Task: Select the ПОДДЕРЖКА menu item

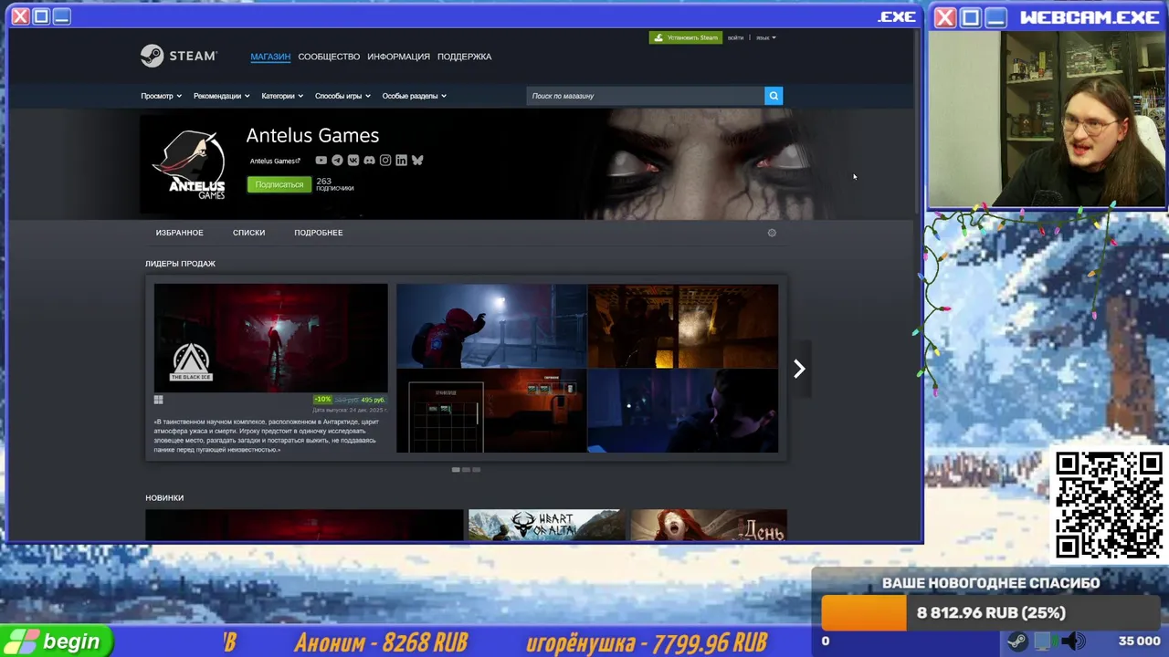Action: coord(464,57)
